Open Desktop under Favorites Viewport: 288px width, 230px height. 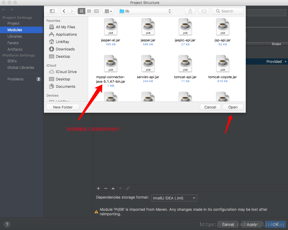click(63, 56)
